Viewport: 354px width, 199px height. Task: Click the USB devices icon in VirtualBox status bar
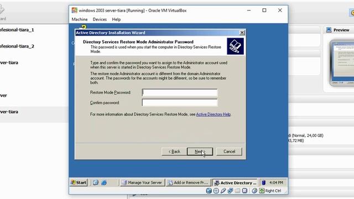pos(223,191)
